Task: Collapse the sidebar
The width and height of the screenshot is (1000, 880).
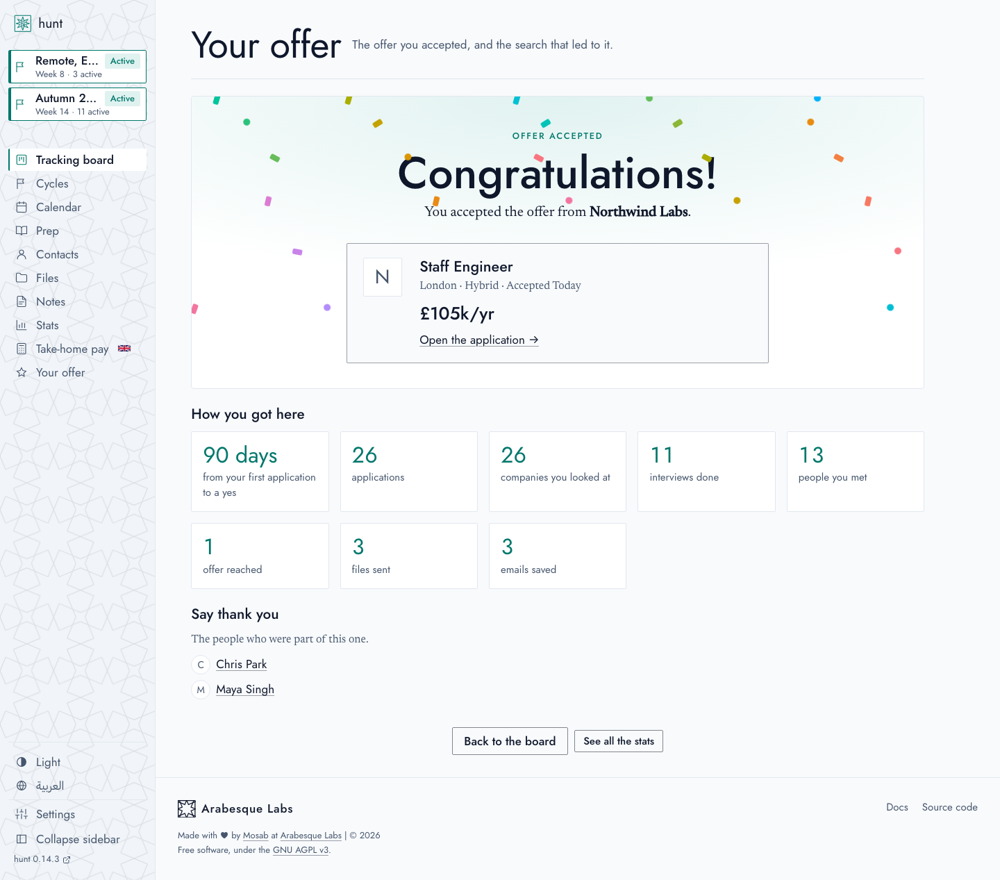Action: coord(78,839)
